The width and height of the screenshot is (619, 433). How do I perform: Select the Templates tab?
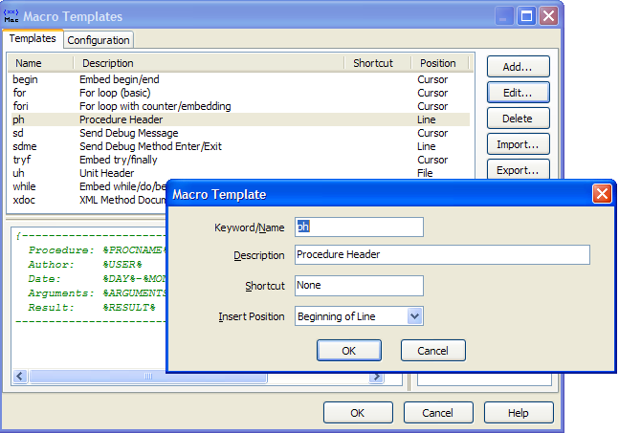click(x=33, y=39)
